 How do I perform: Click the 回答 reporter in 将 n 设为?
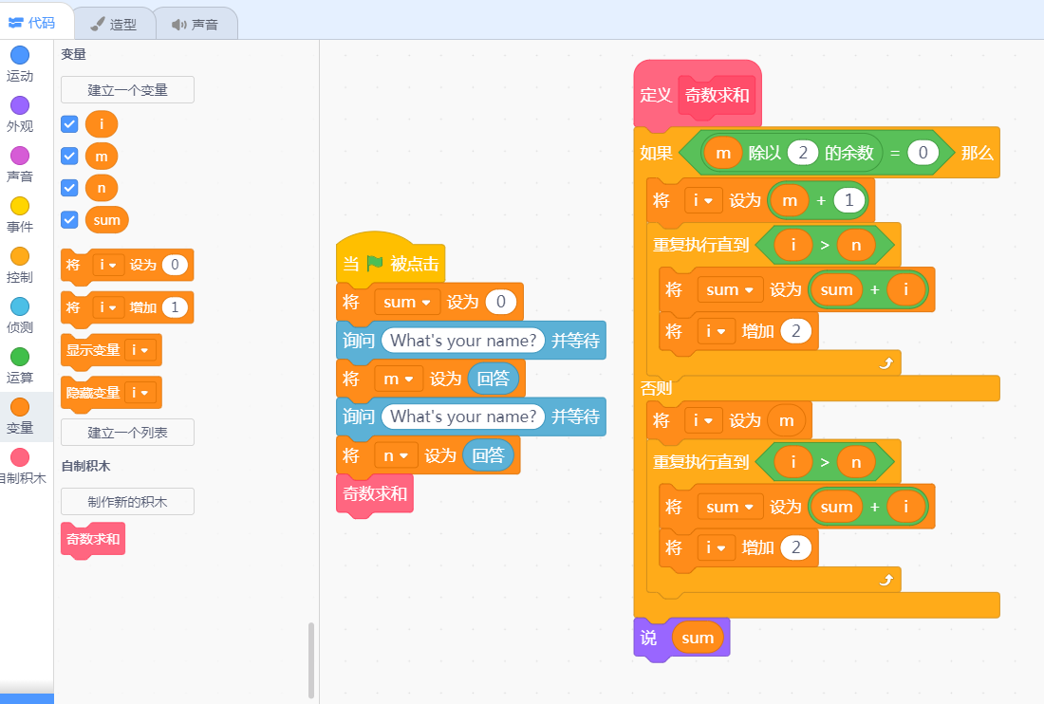(488, 455)
